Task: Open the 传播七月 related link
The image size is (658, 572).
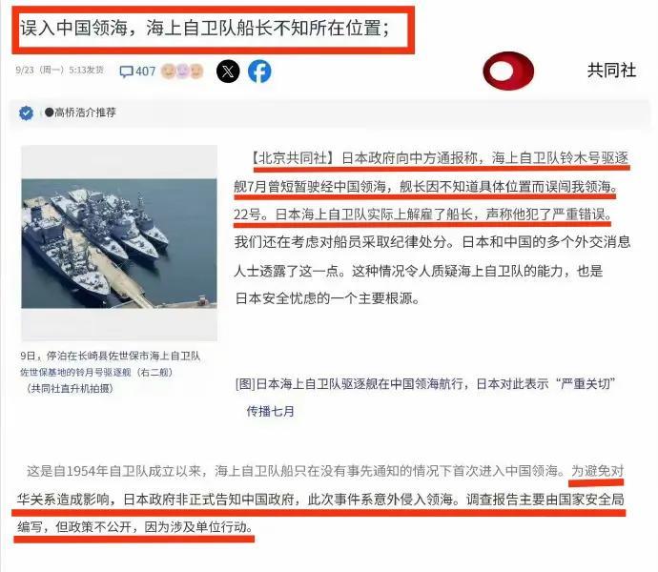Action: click(270, 411)
